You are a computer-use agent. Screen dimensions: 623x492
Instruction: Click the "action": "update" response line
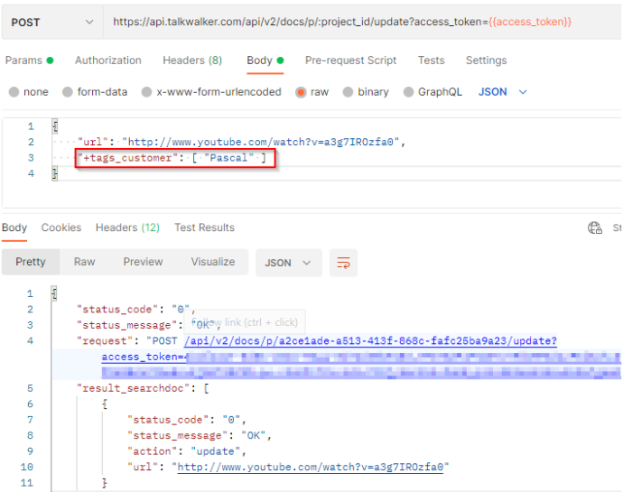tap(187, 451)
